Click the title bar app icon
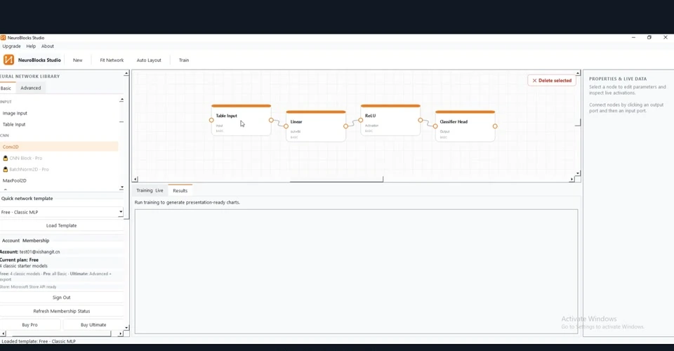This screenshot has height=351, width=674. coord(3,37)
